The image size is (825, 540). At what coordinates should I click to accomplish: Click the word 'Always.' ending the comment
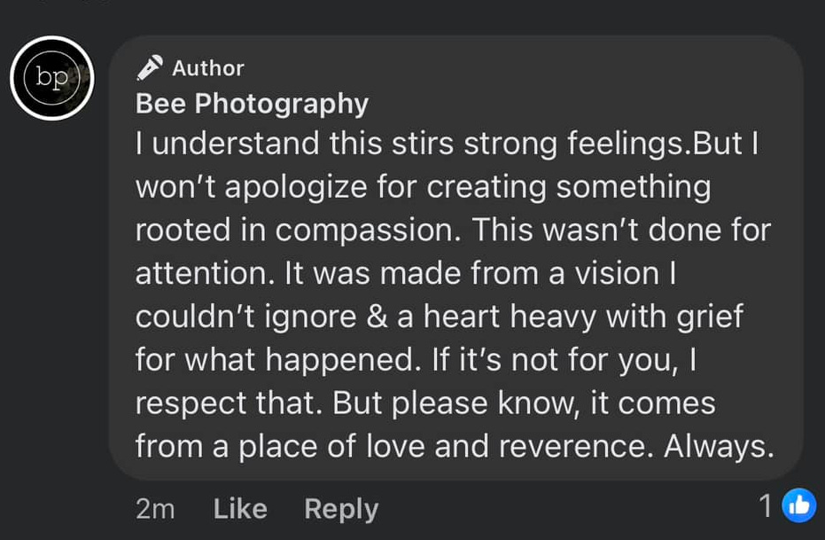[719, 446]
